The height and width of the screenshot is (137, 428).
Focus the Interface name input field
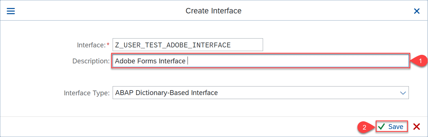[188, 45]
